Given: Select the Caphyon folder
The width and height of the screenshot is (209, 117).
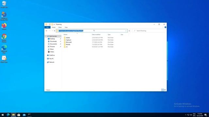Looking at the screenshot, I should pyautogui.click(x=69, y=40).
